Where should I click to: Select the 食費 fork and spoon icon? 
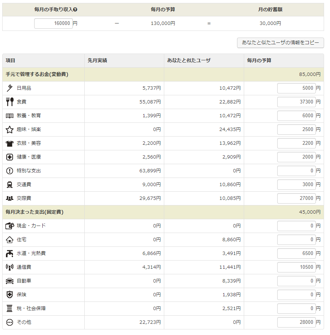click(x=8, y=102)
